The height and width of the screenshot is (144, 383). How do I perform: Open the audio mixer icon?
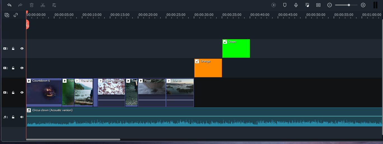(307, 5)
